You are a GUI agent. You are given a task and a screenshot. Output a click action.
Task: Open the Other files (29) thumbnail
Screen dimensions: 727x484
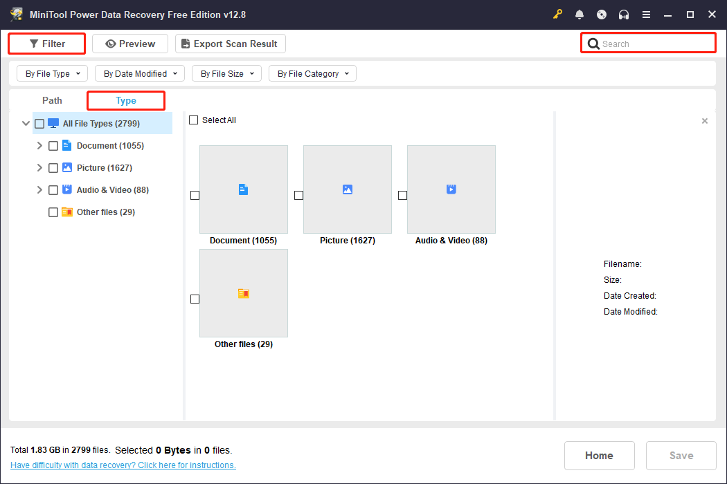244,293
